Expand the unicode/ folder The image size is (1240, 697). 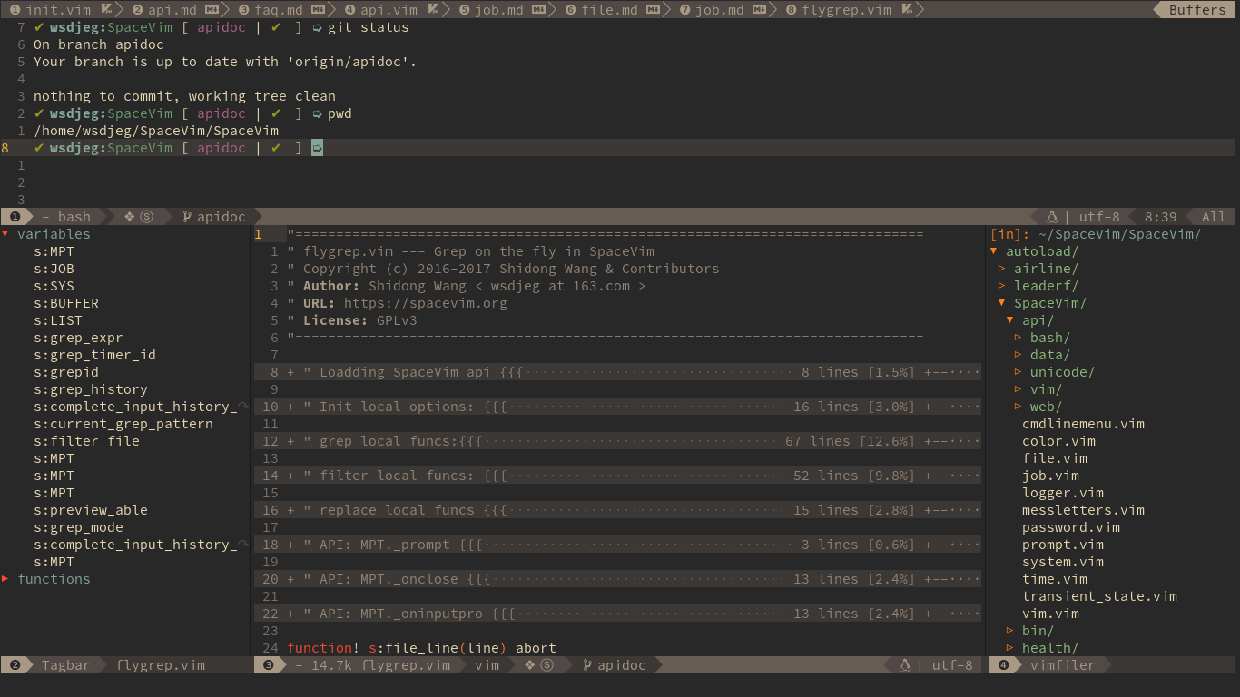(x=1019, y=372)
